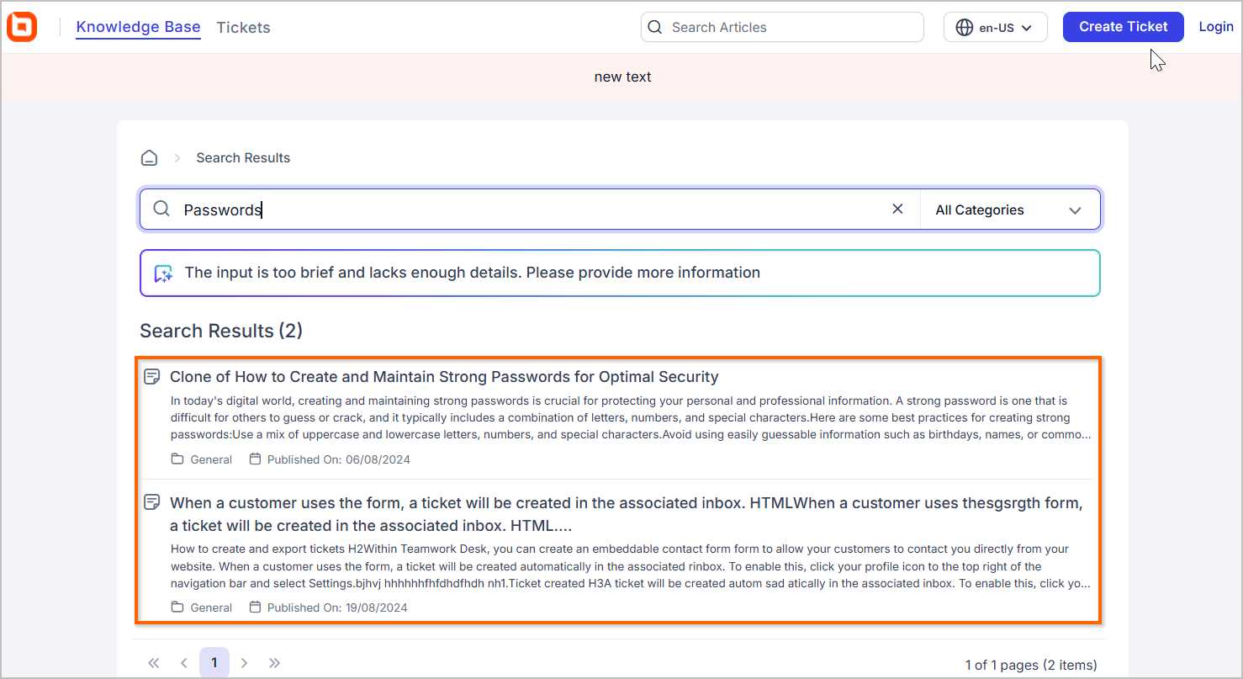Image resolution: width=1243 pixels, height=679 pixels.
Task: Click calendar icon beside Published On: 19/08/2024
Action: coord(255,607)
